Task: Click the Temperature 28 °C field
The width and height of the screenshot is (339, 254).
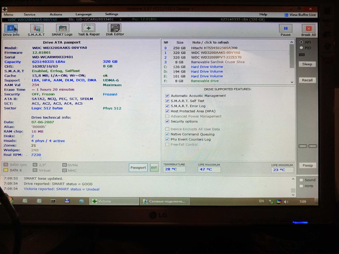Action: [174, 169]
